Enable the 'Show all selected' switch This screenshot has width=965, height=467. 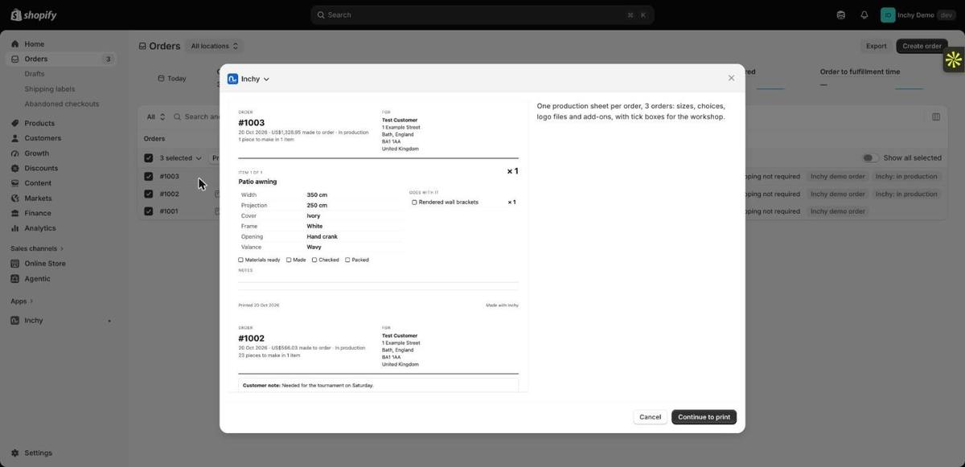point(870,158)
